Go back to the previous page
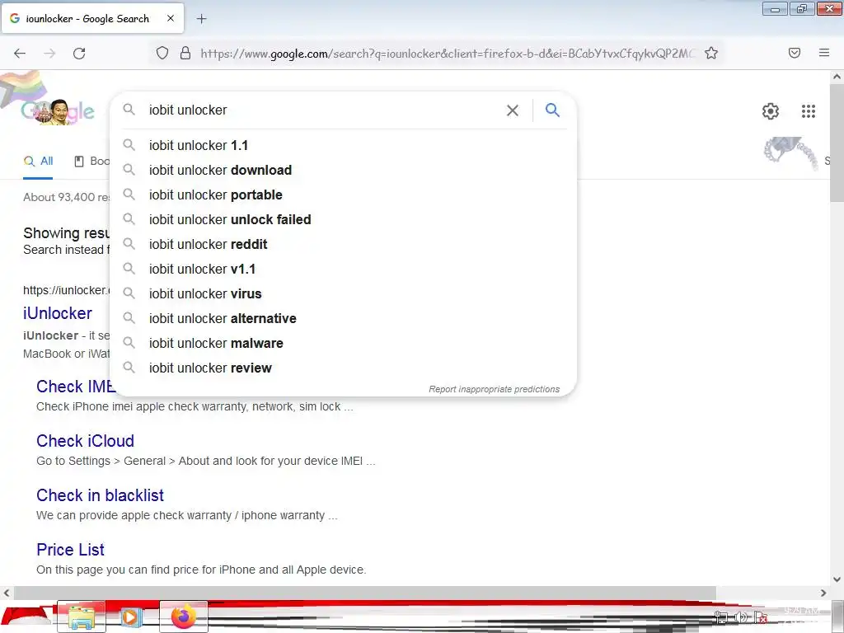 click(20, 54)
